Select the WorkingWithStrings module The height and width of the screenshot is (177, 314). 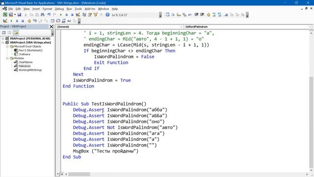coord(30,70)
